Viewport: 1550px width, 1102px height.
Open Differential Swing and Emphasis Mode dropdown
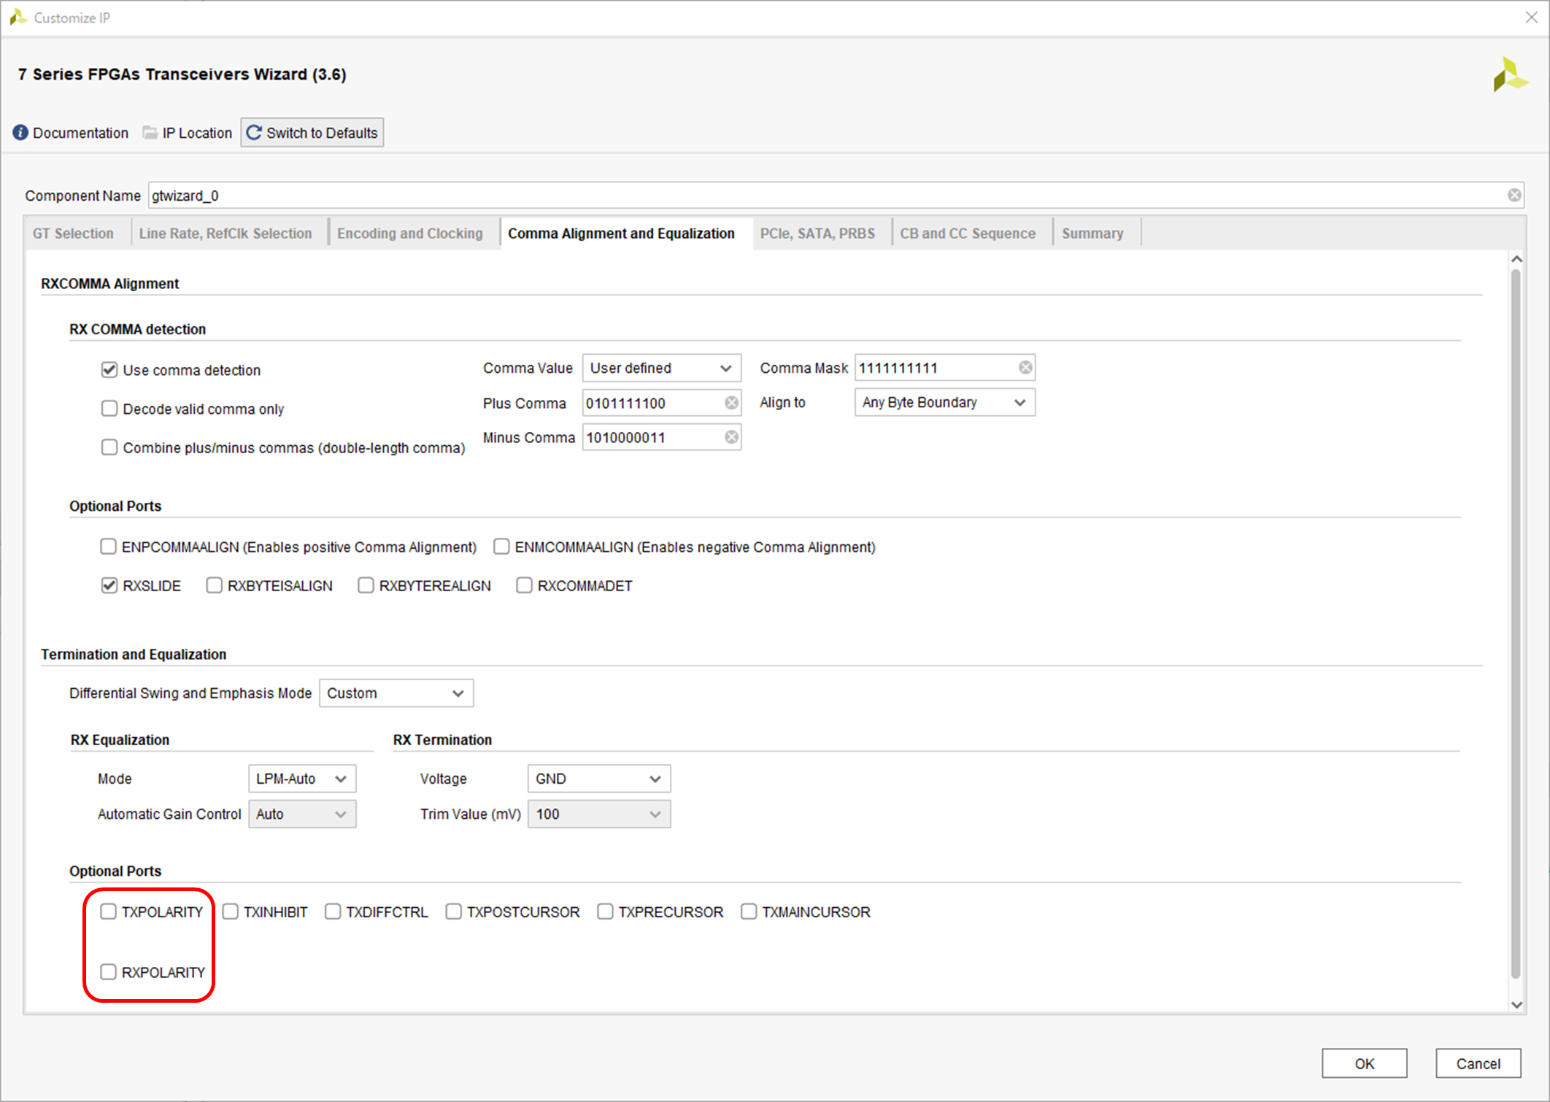396,693
